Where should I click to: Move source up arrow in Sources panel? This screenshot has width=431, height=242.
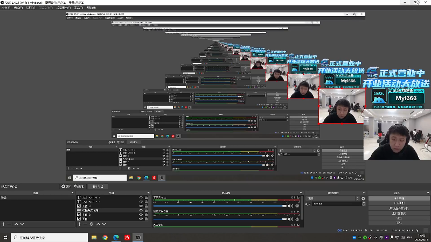pos(98,224)
